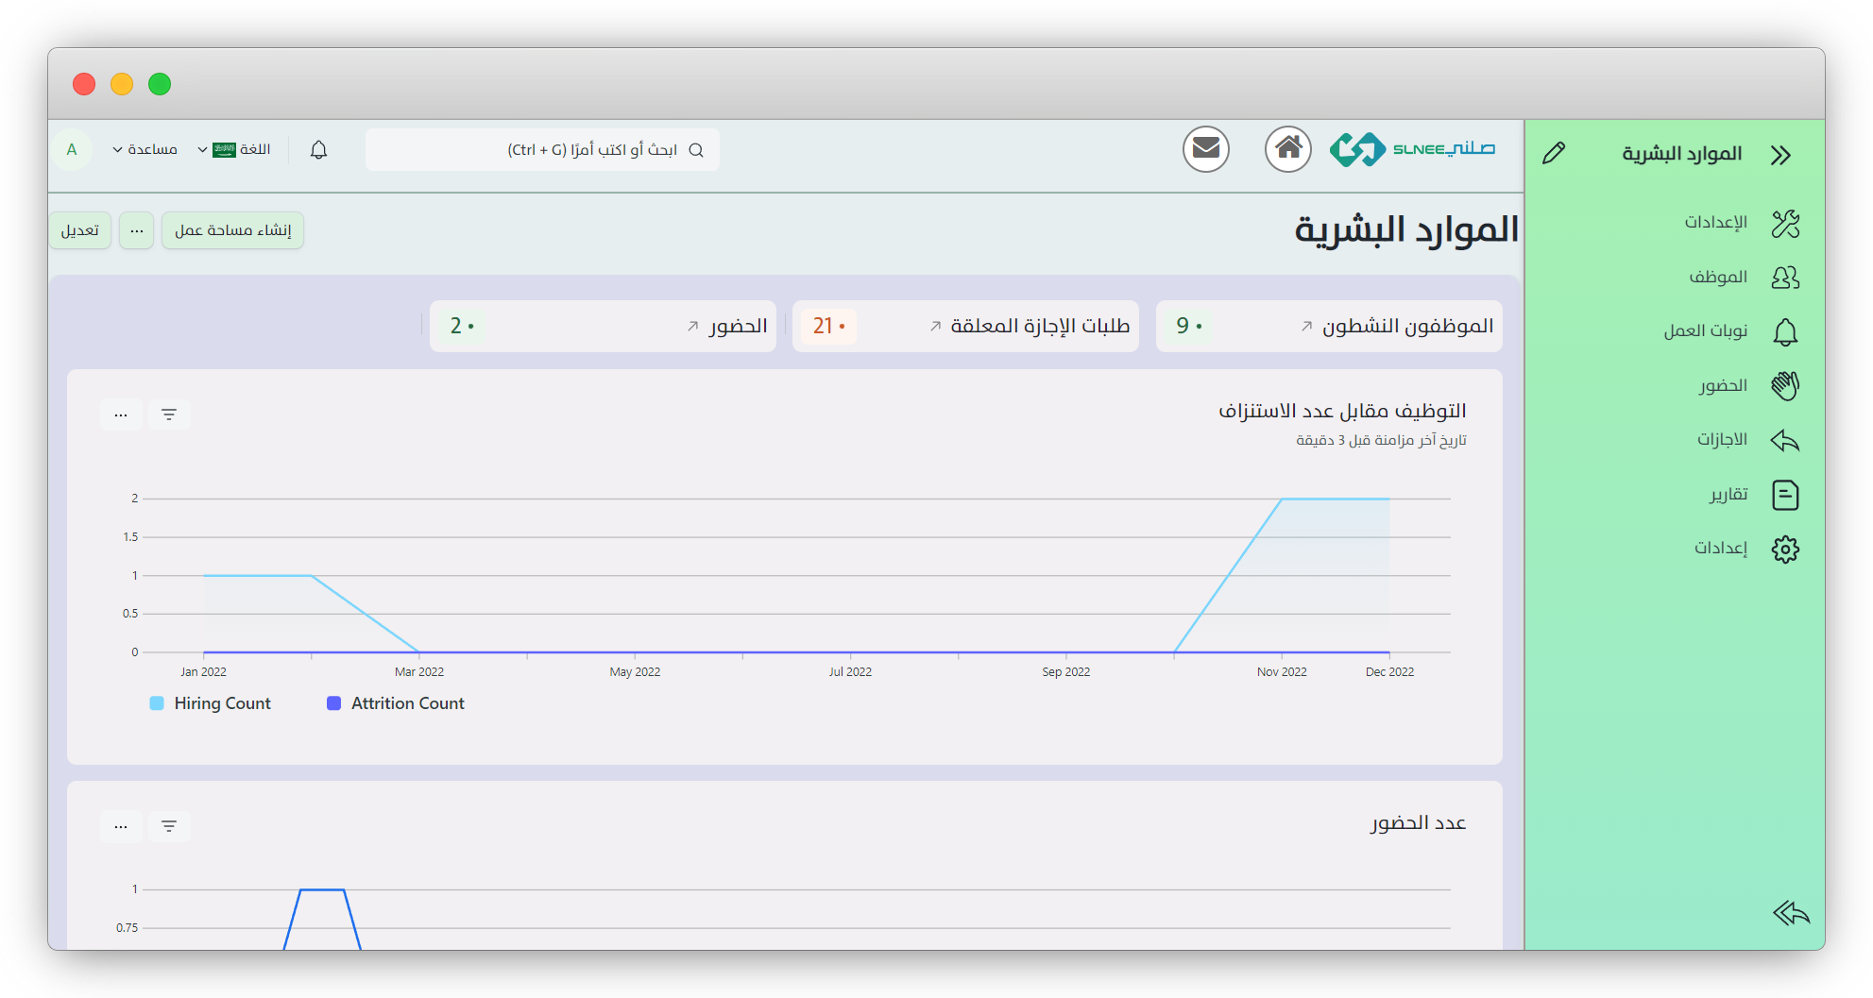Expand the مساعدة help dropdown
The image size is (1873, 998).
[x=145, y=150]
